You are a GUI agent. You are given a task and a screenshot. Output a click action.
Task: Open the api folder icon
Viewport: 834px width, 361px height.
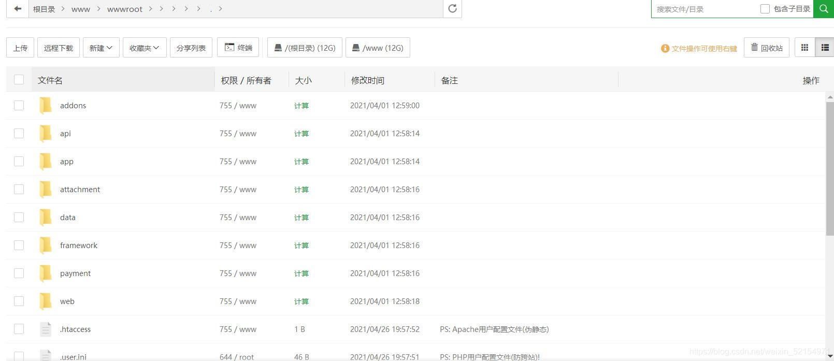click(46, 133)
